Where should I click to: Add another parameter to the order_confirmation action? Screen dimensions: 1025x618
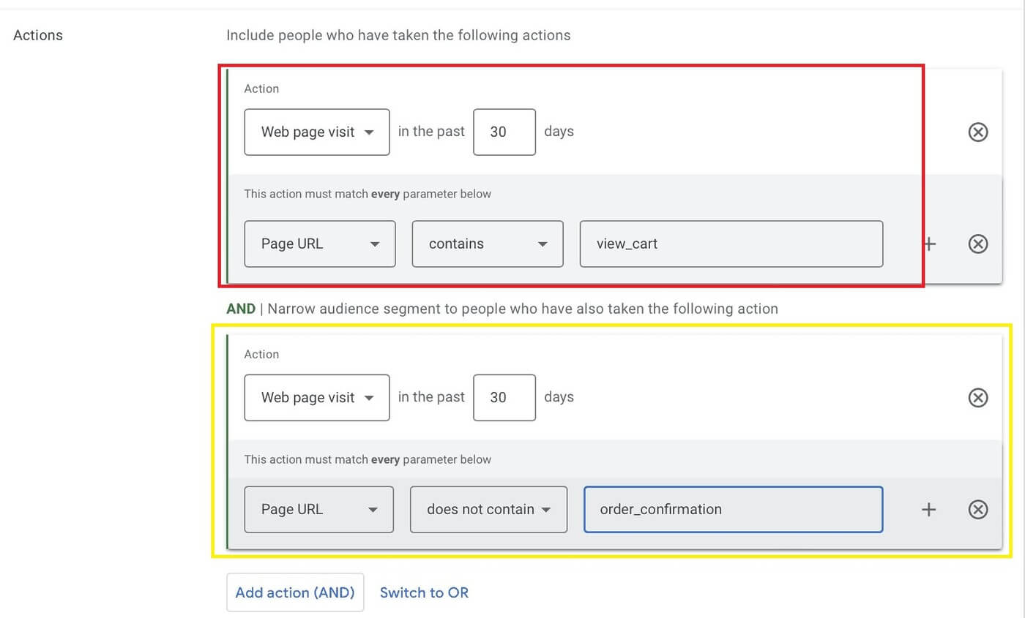[x=928, y=510]
